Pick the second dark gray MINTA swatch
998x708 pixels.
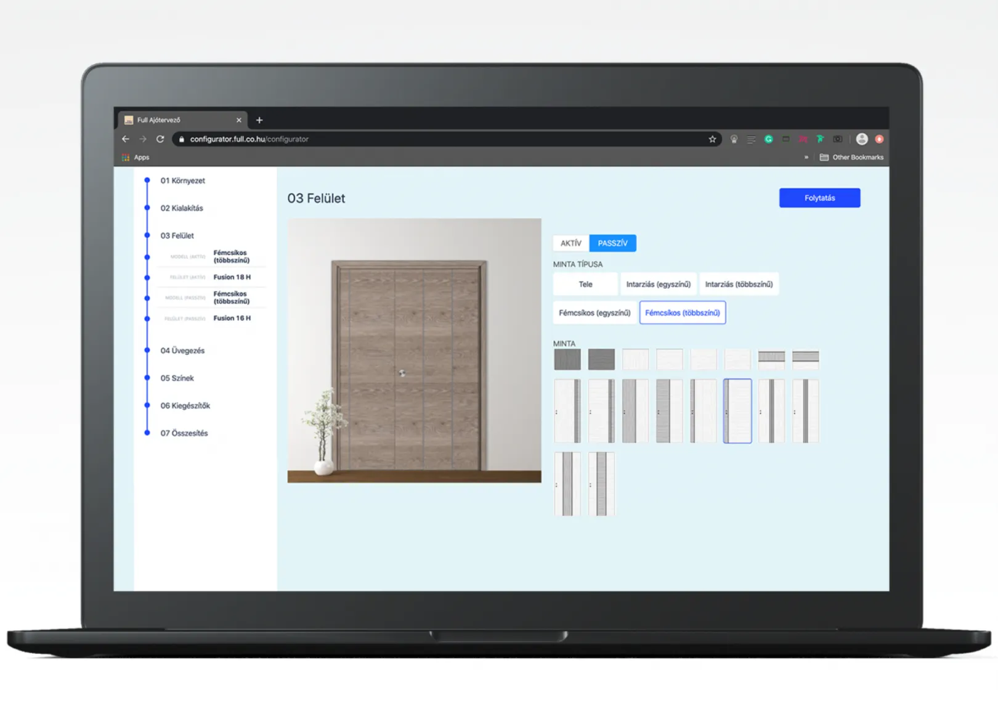[x=601, y=359]
